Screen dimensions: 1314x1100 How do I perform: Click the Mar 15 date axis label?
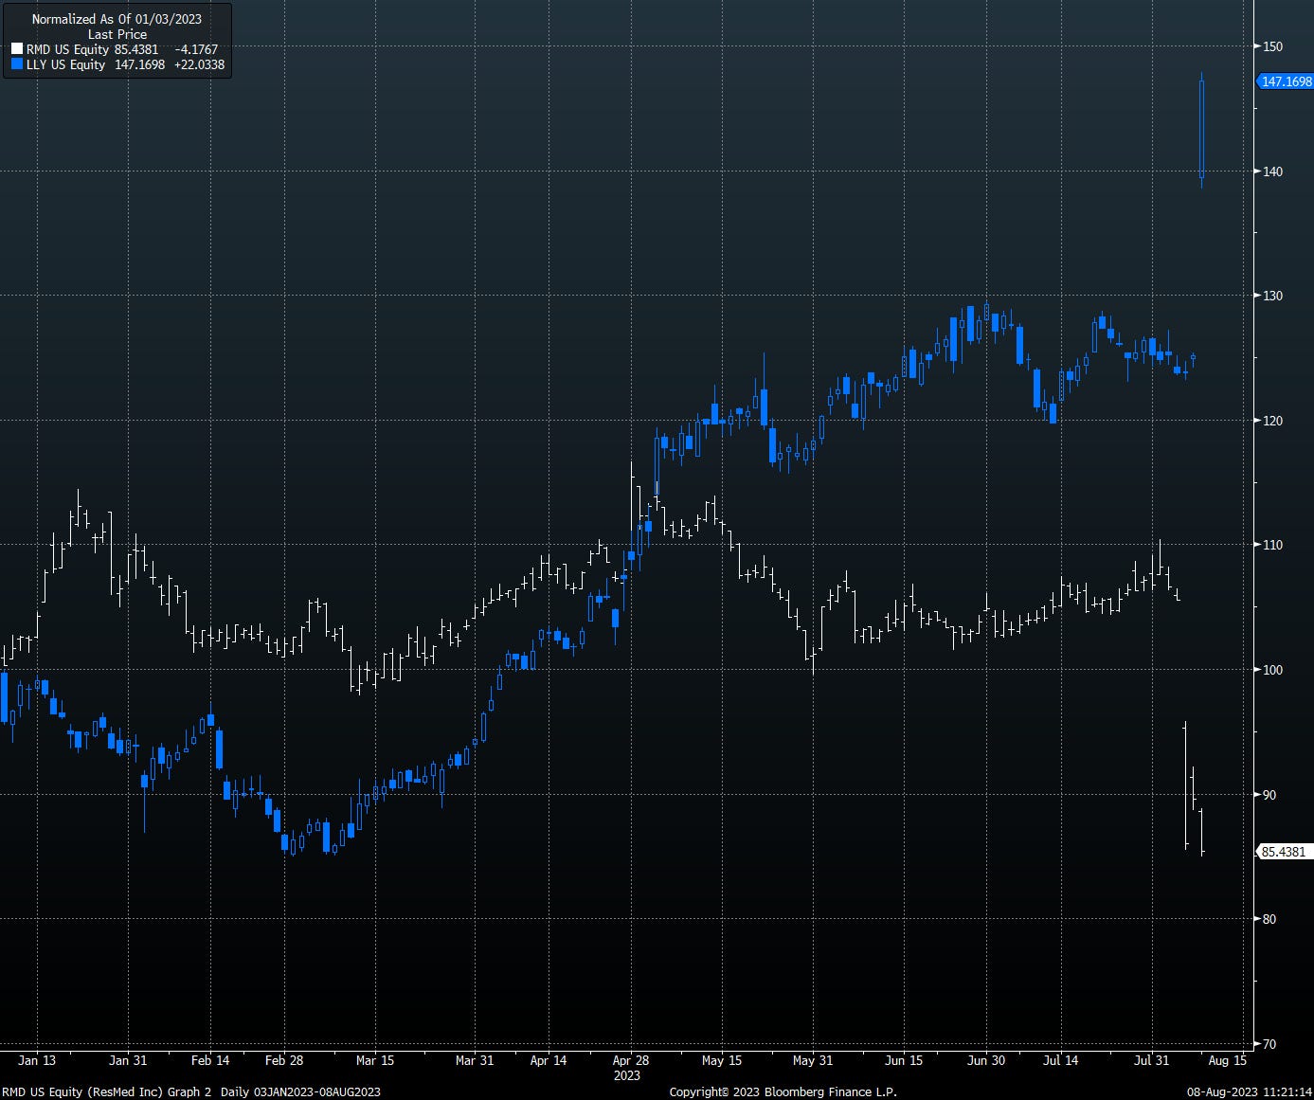coord(375,1060)
